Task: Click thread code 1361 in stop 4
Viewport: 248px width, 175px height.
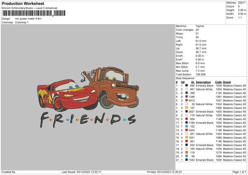Action: tap(219, 97)
